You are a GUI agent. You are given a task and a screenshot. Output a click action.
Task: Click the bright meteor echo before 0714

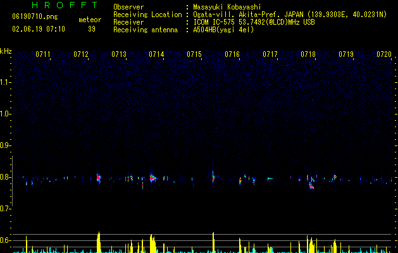(152, 178)
